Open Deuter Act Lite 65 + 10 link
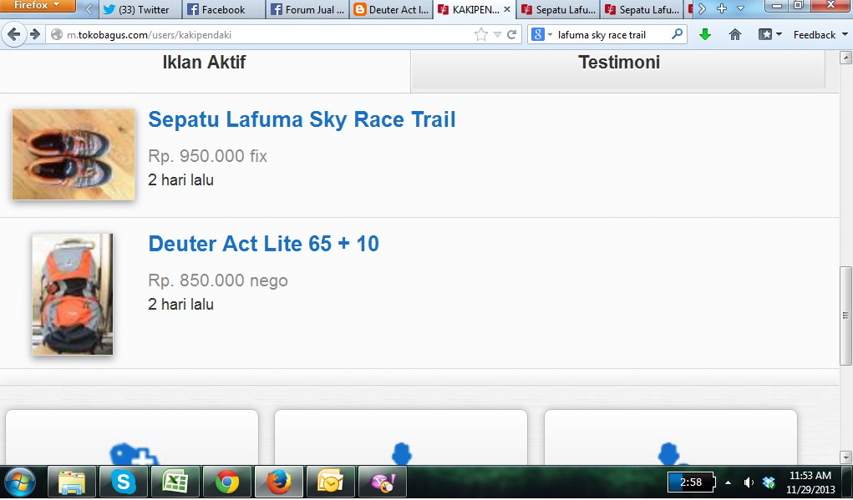 pos(263,244)
